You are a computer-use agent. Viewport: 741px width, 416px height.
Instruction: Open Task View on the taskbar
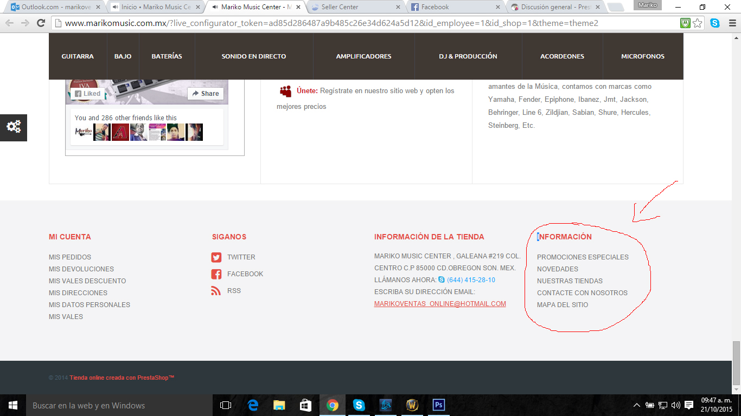pyautogui.click(x=226, y=405)
